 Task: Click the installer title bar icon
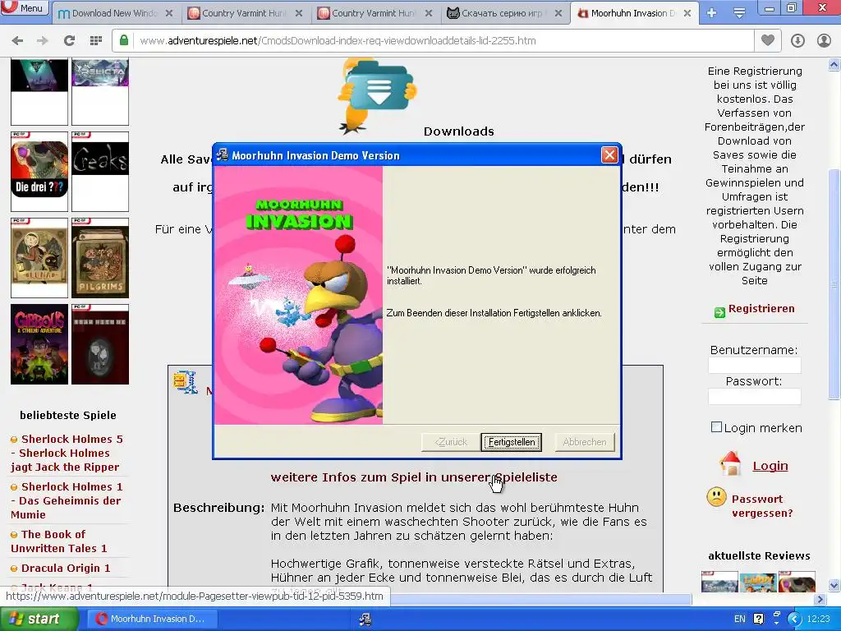point(222,155)
